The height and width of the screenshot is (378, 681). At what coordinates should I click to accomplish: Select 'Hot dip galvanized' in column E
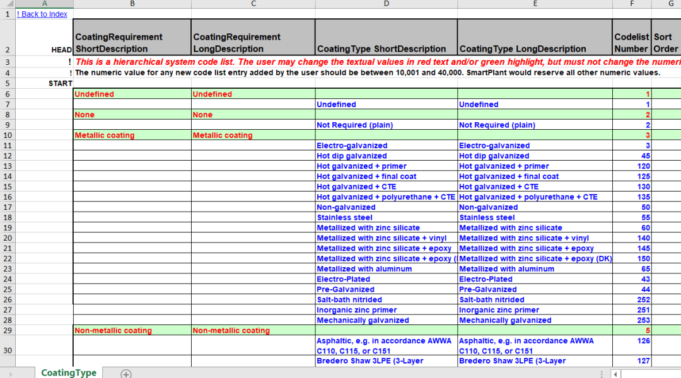click(535, 156)
